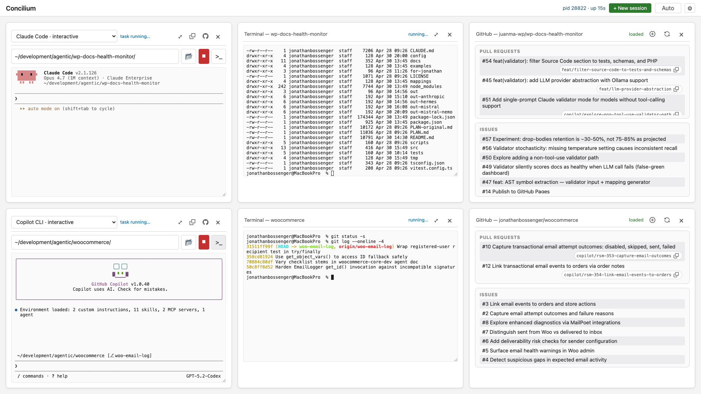The image size is (701, 394).
Task: Expand the Copilot CLI session panel
Action: click(180, 222)
